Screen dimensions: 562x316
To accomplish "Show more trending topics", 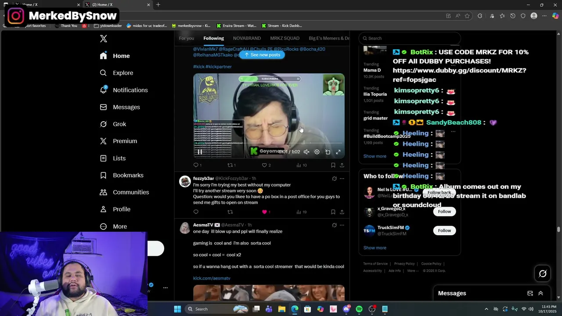I will [x=375, y=156].
